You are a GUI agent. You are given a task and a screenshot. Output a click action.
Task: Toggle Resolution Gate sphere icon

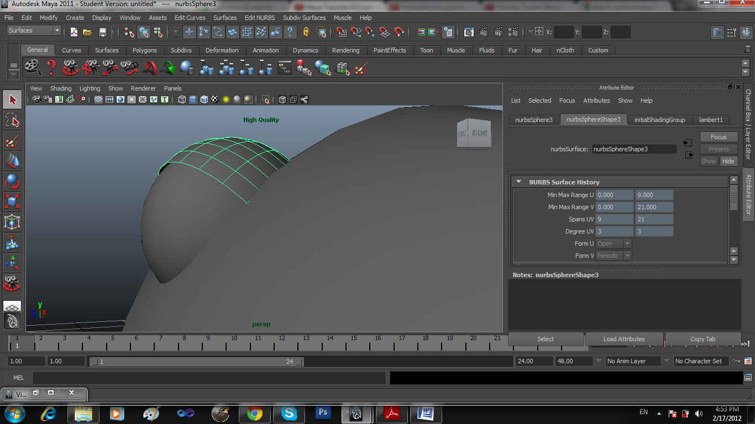tap(120, 99)
